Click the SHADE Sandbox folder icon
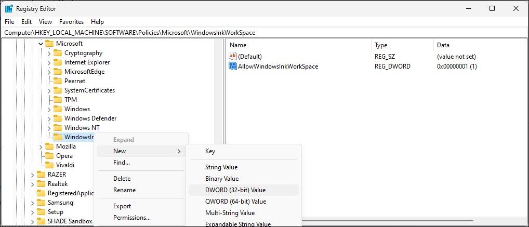Image resolution: width=529 pixels, height=227 pixels. (41, 221)
